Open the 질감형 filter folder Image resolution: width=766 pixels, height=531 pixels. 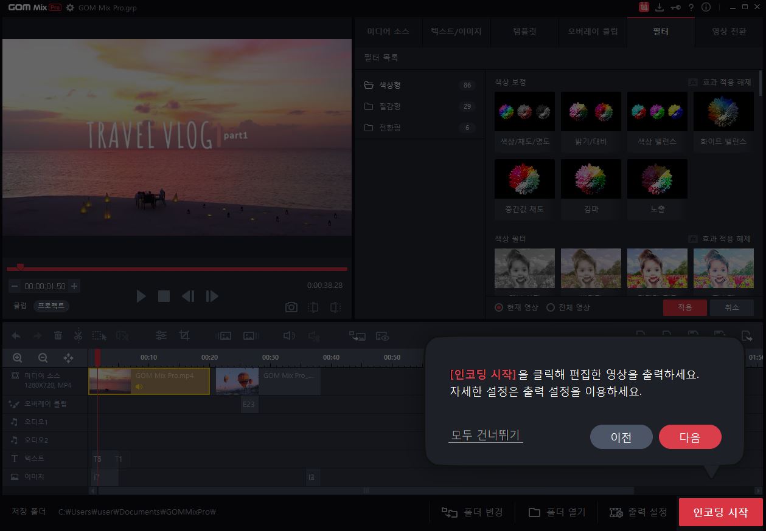(420, 106)
